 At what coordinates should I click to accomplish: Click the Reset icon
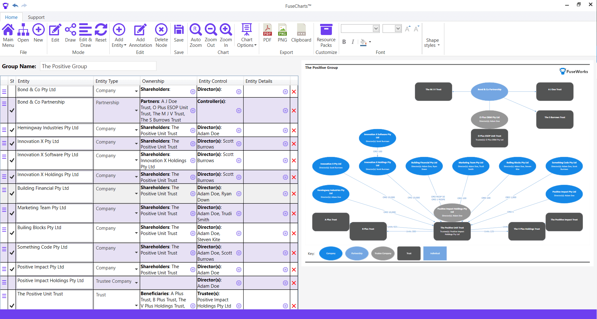[101, 33]
